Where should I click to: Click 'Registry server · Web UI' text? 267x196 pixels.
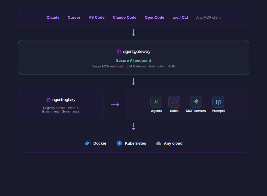pyautogui.click(x=61, y=108)
